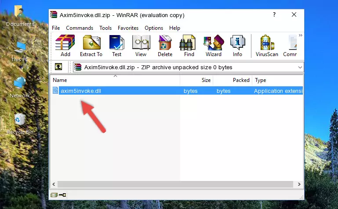Close the WinRAR window
338x209 pixels.
294,14
